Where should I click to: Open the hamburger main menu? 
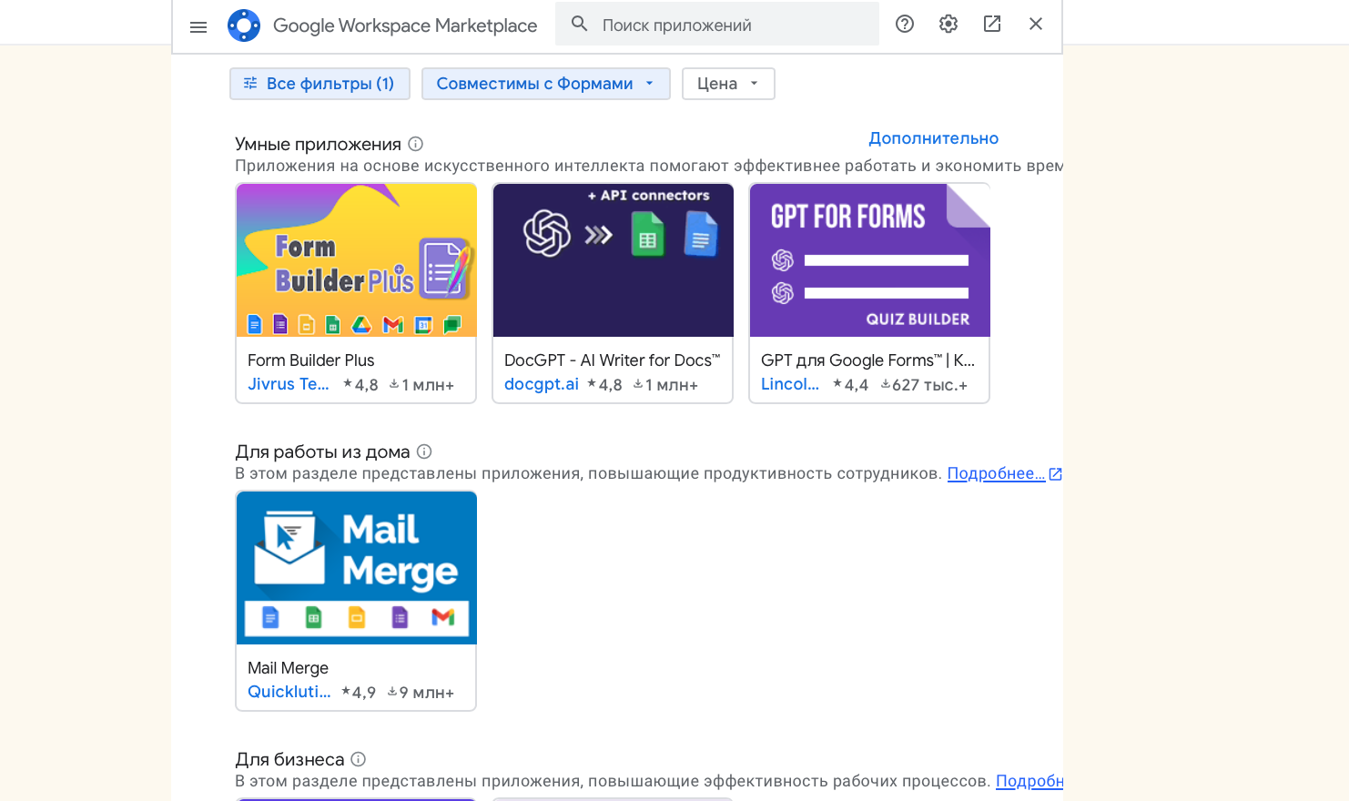pyautogui.click(x=198, y=26)
